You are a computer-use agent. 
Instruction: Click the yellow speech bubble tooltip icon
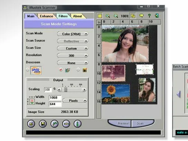[141, 16]
